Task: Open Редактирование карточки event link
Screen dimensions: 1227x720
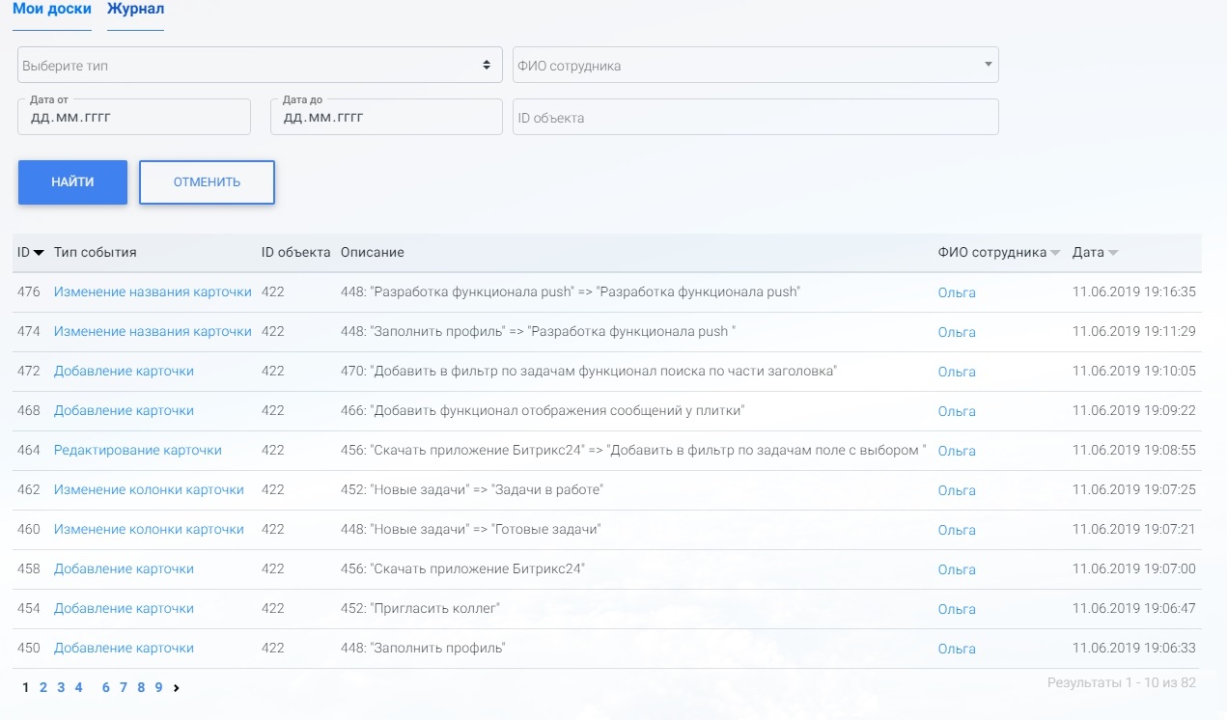Action: [138, 451]
